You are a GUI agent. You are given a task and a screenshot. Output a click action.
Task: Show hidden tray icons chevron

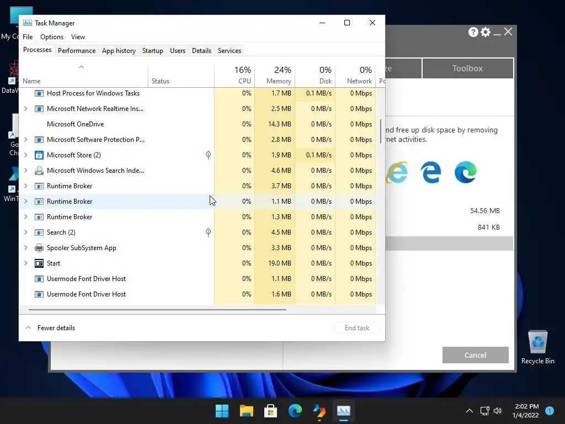(x=470, y=411)
